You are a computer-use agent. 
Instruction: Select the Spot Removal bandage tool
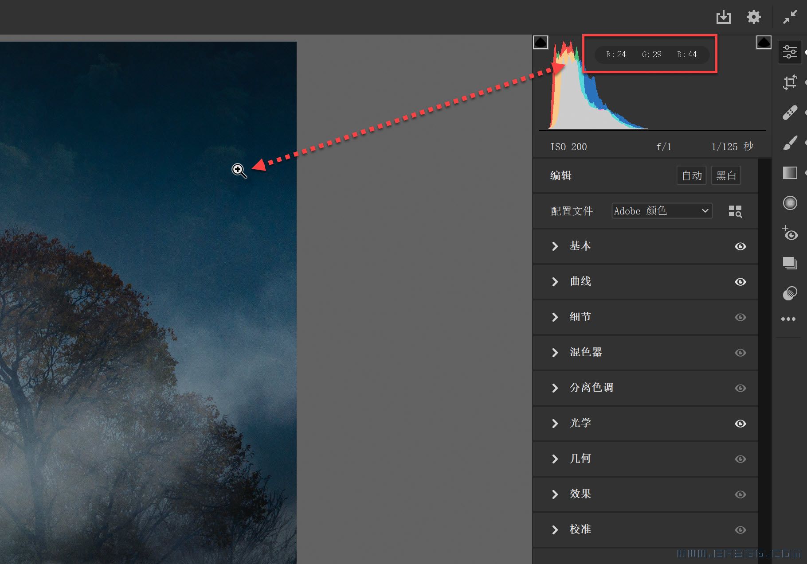(x=790, y=113)
